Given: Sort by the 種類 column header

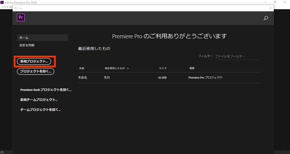Looking at the screenshot, I should click(192, 68).
